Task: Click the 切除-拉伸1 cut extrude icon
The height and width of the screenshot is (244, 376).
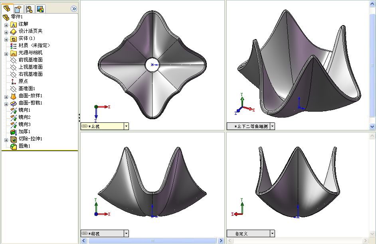Action: click(x=14, y=139)
